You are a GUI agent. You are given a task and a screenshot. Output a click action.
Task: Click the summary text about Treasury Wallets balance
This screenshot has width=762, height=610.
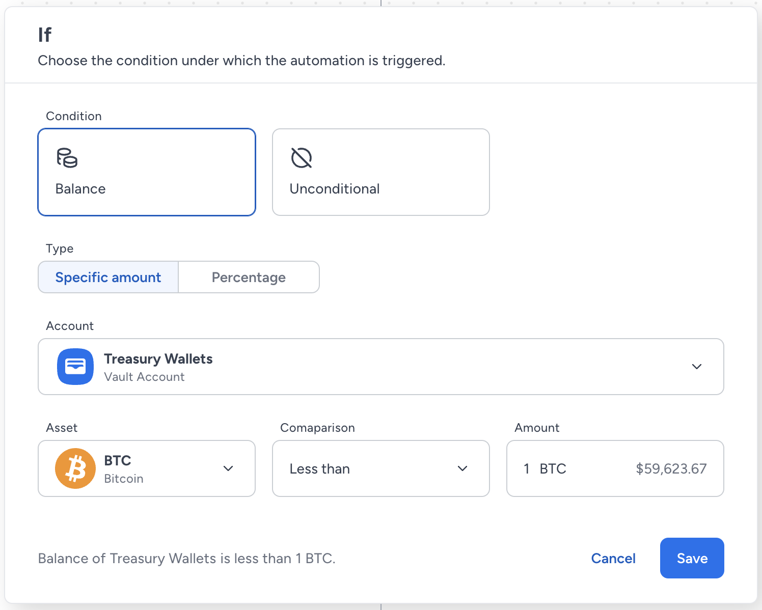(187, 559)
